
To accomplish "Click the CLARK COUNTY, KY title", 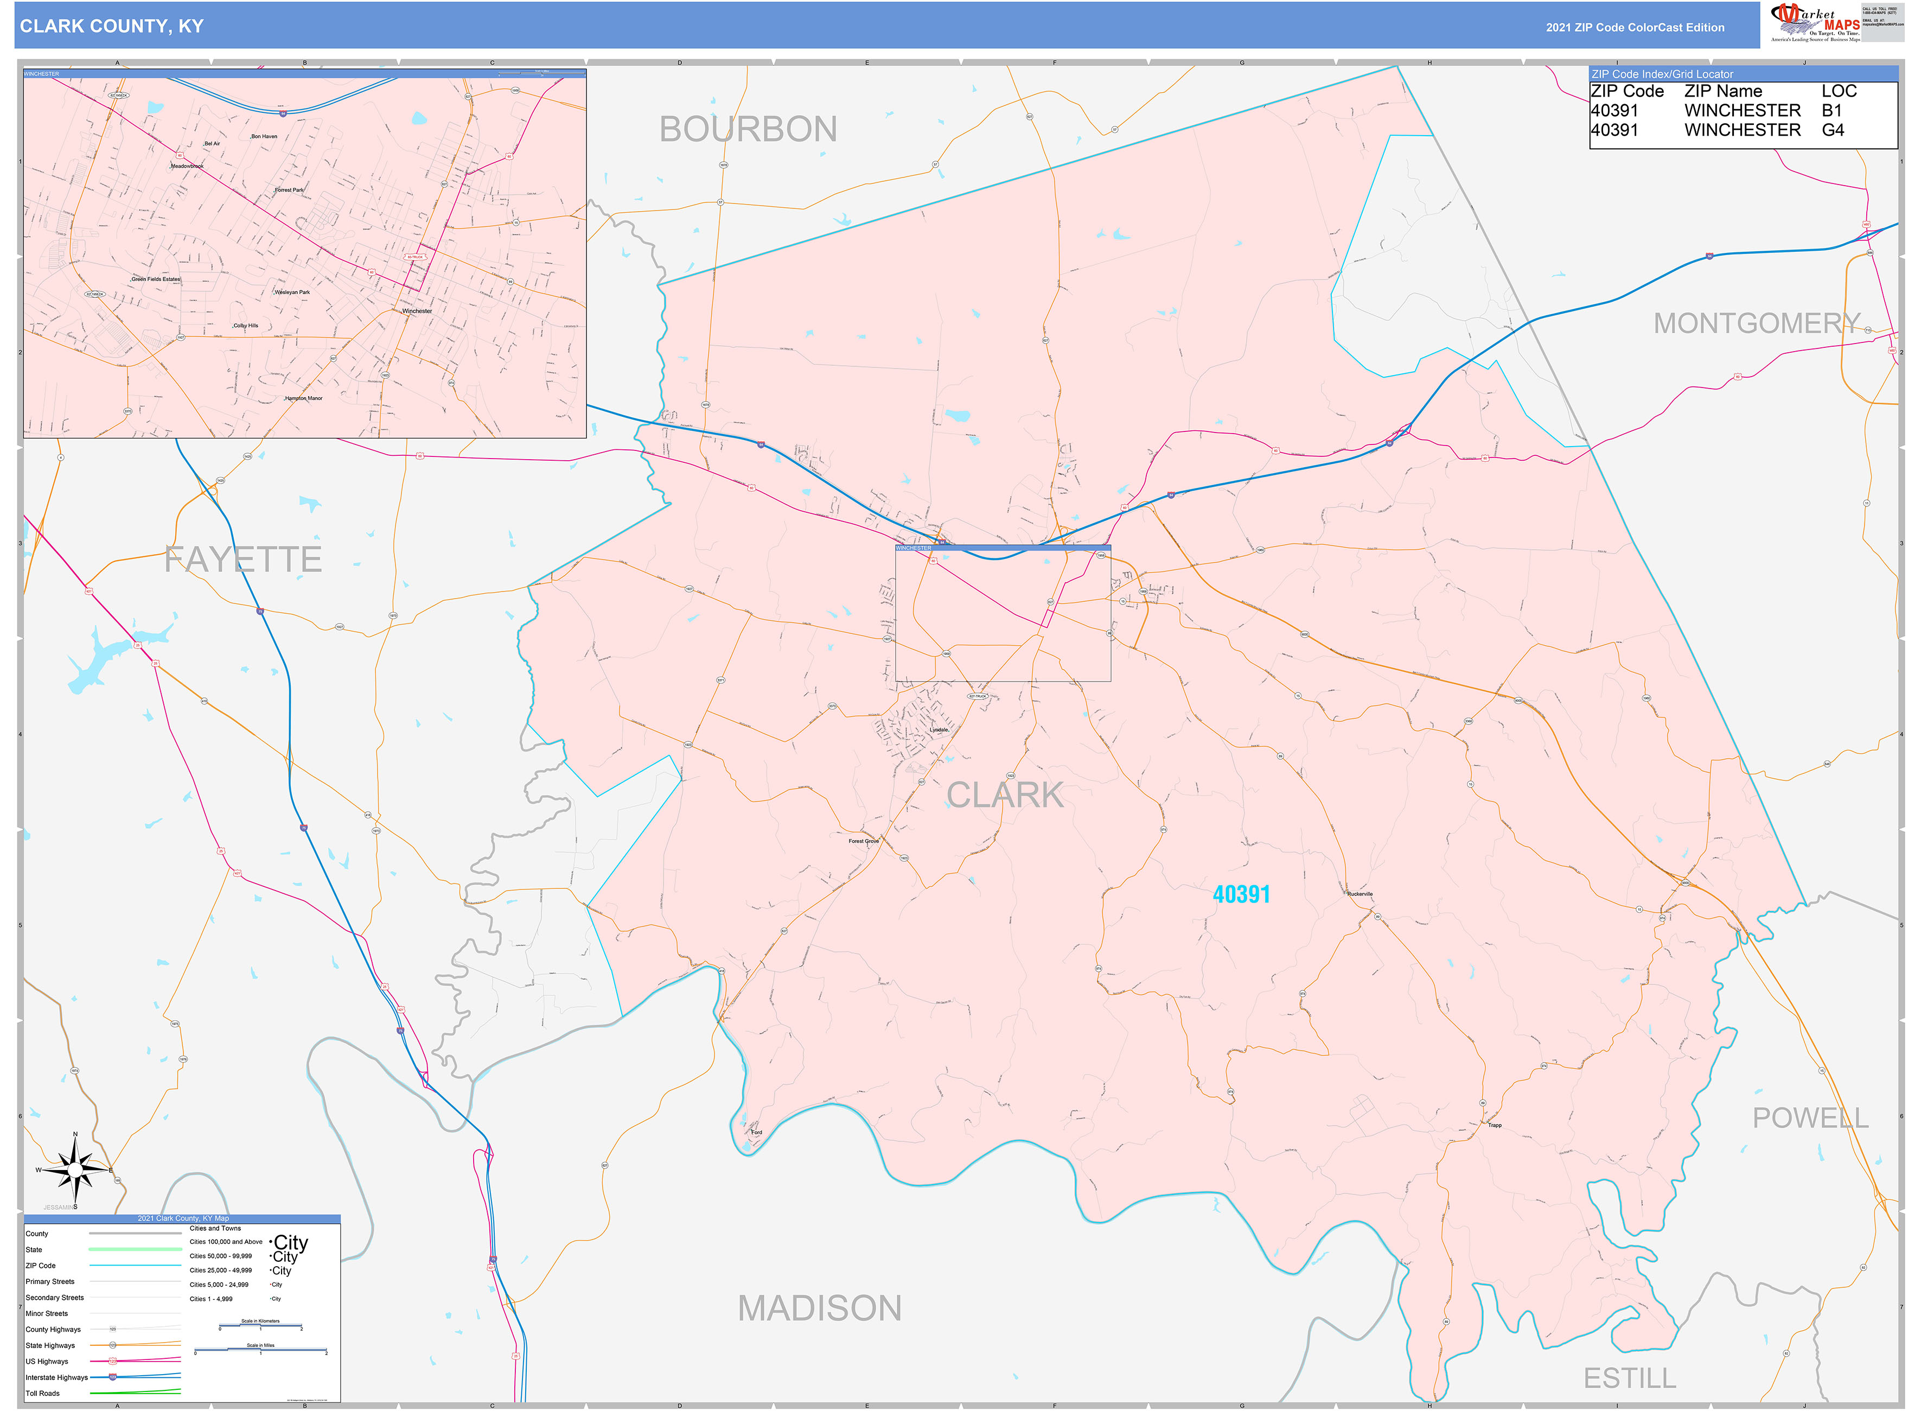I will pos(112,27).
